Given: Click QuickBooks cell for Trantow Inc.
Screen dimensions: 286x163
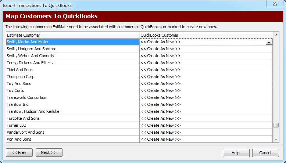Looking at the screenshot, I should [206, 104].
